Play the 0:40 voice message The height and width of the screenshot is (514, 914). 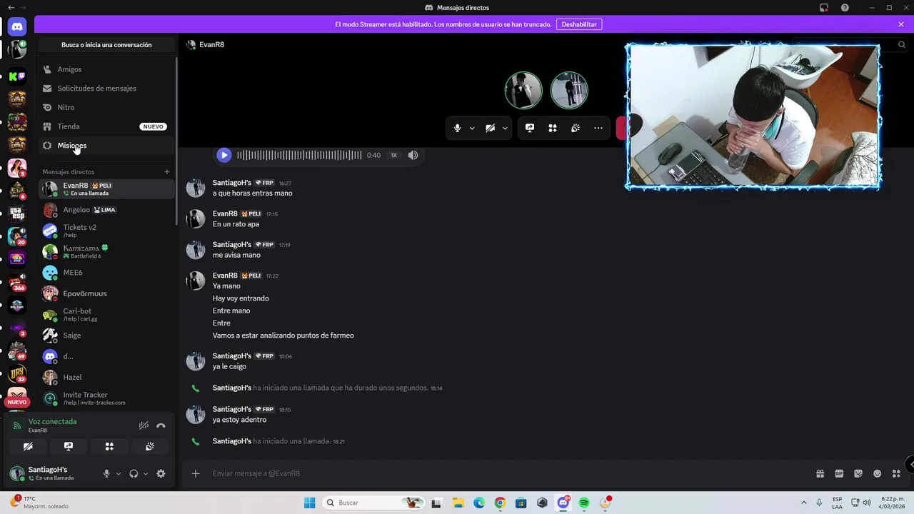click(224, 155)
